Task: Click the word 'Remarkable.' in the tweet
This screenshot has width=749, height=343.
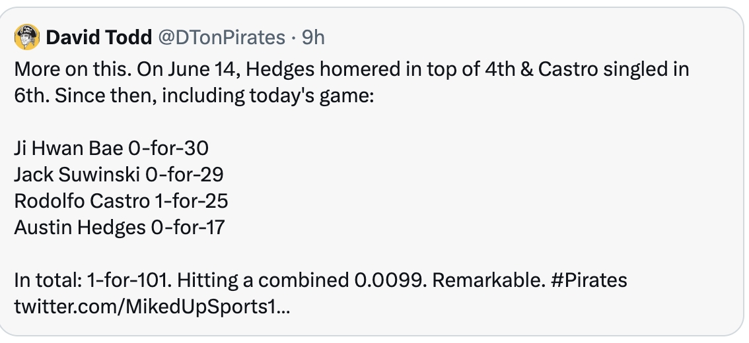Action: [x=489, y=280]
